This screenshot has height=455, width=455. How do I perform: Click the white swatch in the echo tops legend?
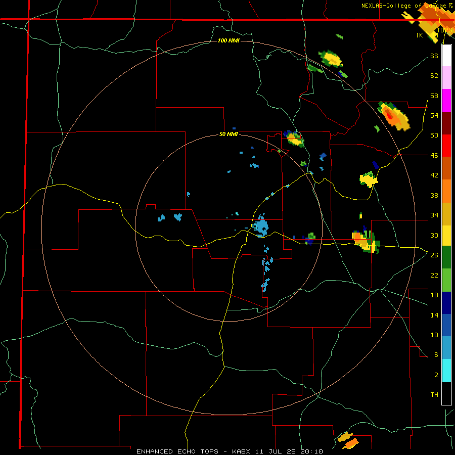446,56
